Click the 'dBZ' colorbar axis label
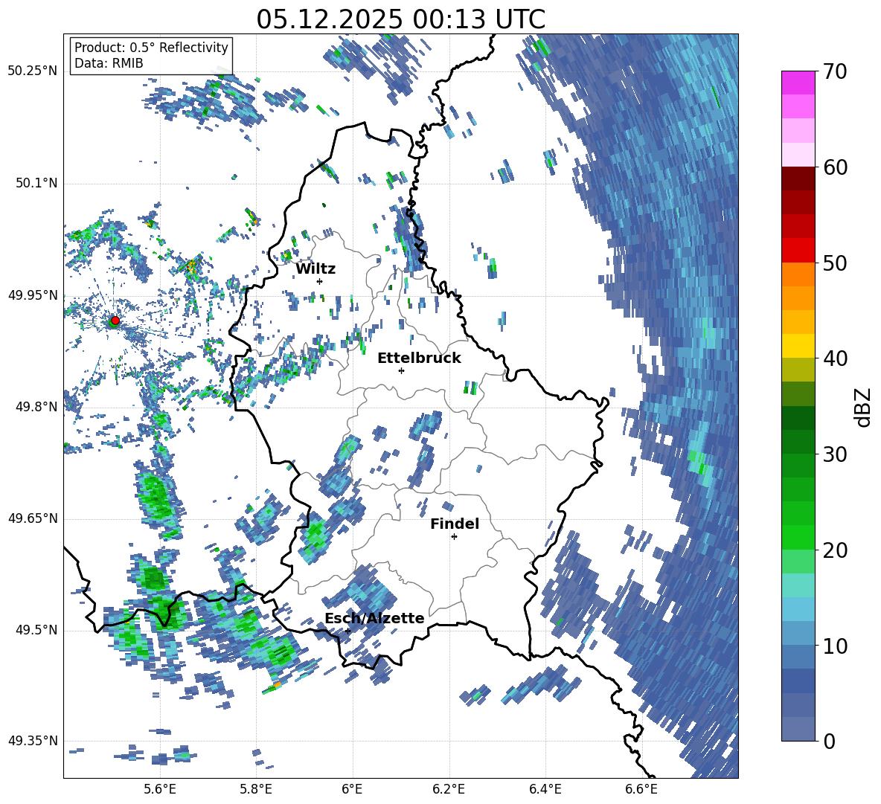Viewport: 881px width, 804px height. 864,407
